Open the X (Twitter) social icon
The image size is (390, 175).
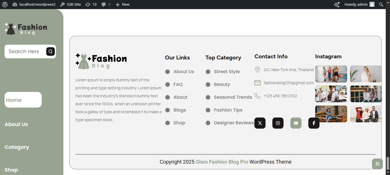[260, 123]
